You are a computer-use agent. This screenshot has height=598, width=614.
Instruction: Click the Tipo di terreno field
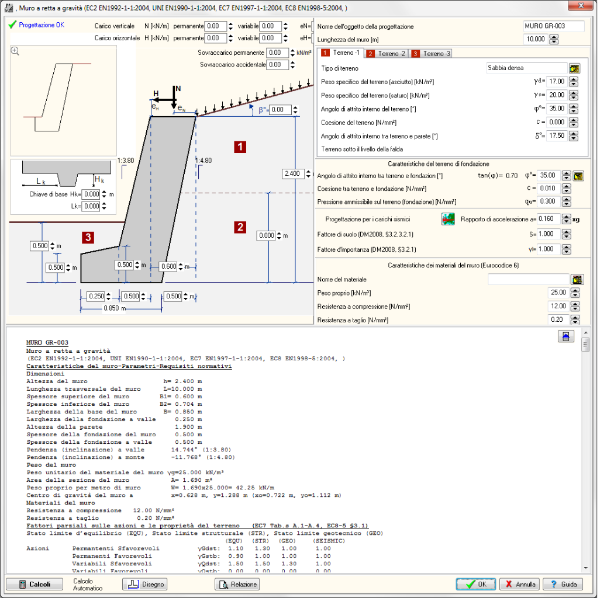point(527,68)
